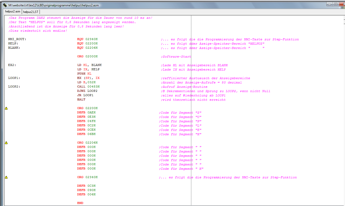Screen dimensions: 345x206
Task: Click the END directive
Action: coord(80,203)
